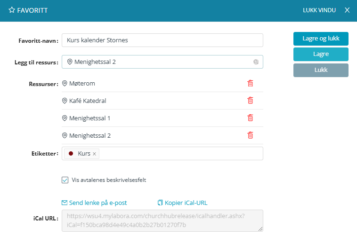Click Send lenke på e-post link

pyautogui.click(x=98, y=203)
